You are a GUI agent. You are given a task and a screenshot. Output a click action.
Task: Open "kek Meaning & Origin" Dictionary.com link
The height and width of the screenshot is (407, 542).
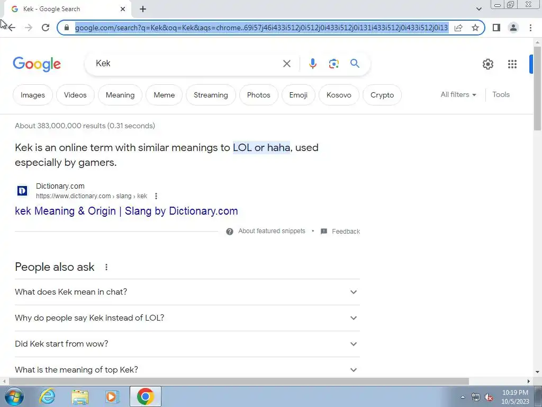126,211
